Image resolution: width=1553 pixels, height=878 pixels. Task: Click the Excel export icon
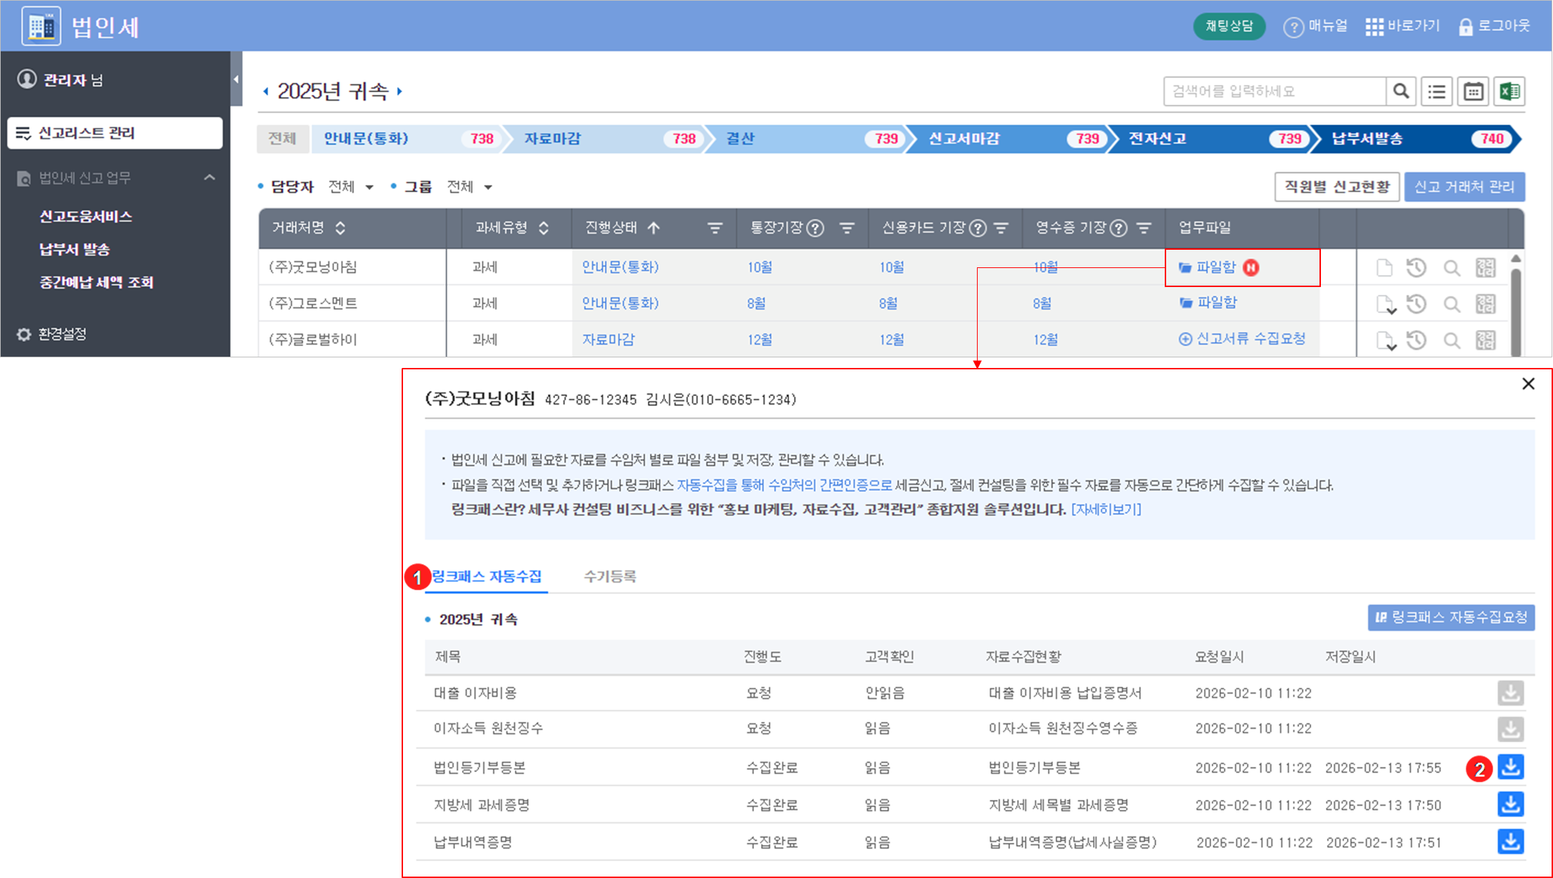1509,91
